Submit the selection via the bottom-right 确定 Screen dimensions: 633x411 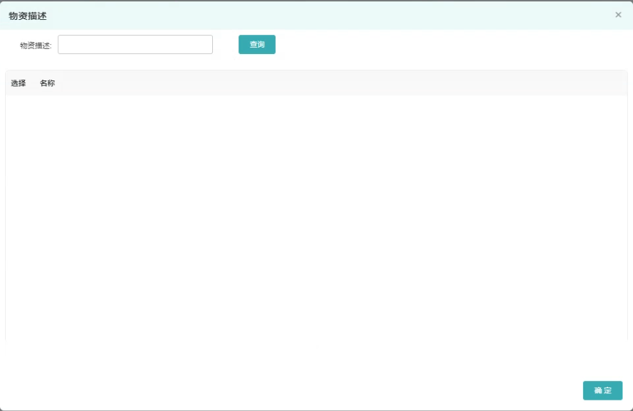point(602,390)
